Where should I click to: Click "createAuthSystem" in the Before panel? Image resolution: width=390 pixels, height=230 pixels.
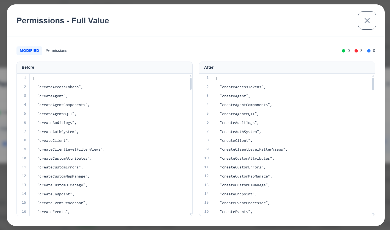pyautogui.click(x=58, y=132)
